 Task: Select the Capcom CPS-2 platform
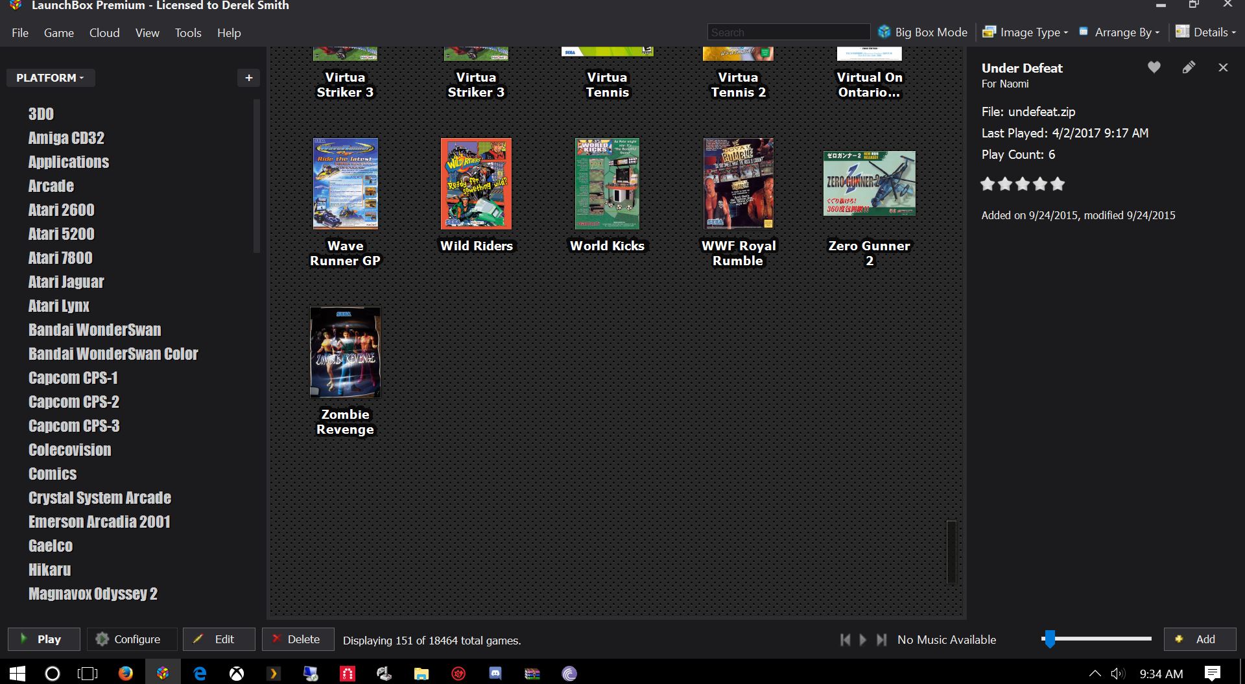74,402
